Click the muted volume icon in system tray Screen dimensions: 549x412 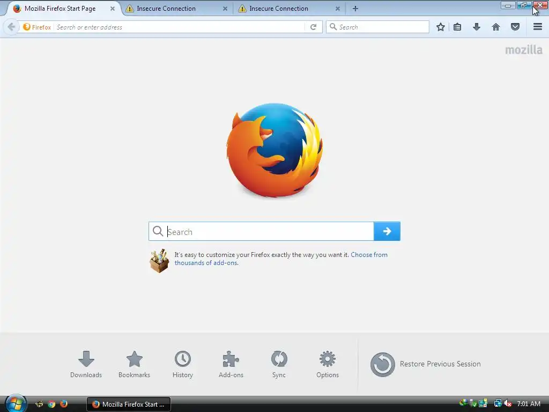click(508, 403)
